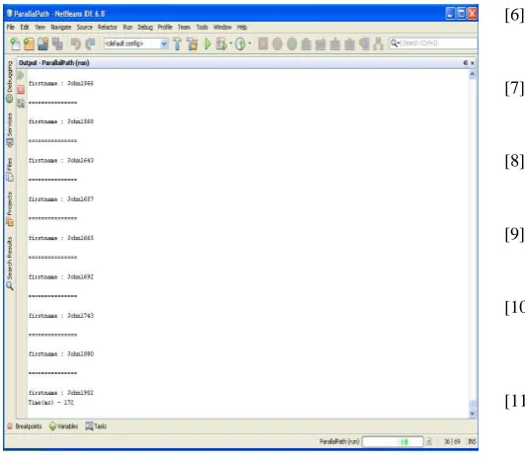Open the Source menu
Screen dimensions: 525x462
[84, 27]
